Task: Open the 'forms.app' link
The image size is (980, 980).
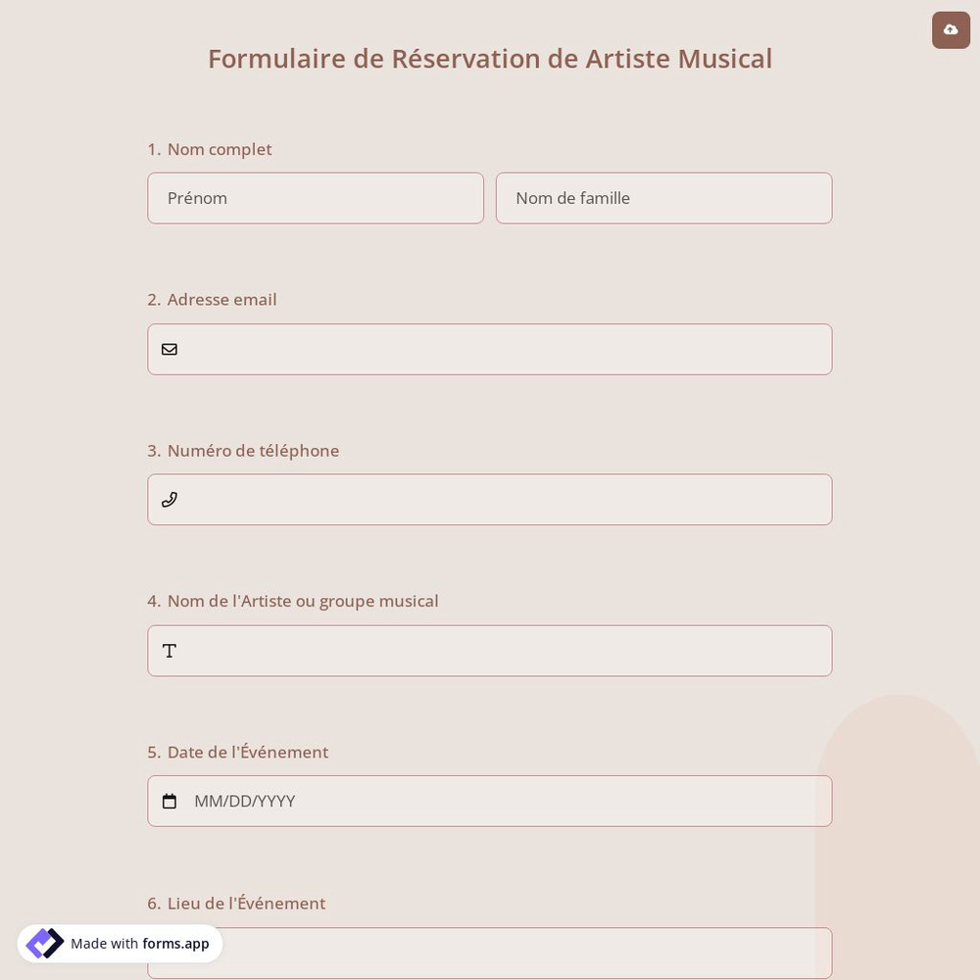Action: [175, 944]
